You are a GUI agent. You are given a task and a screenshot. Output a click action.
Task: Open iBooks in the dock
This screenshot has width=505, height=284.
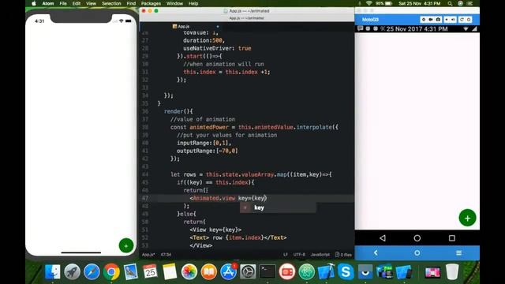point(208,271)
